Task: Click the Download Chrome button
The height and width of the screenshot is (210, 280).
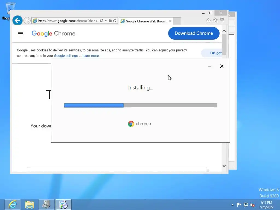Action: (194, 33)
